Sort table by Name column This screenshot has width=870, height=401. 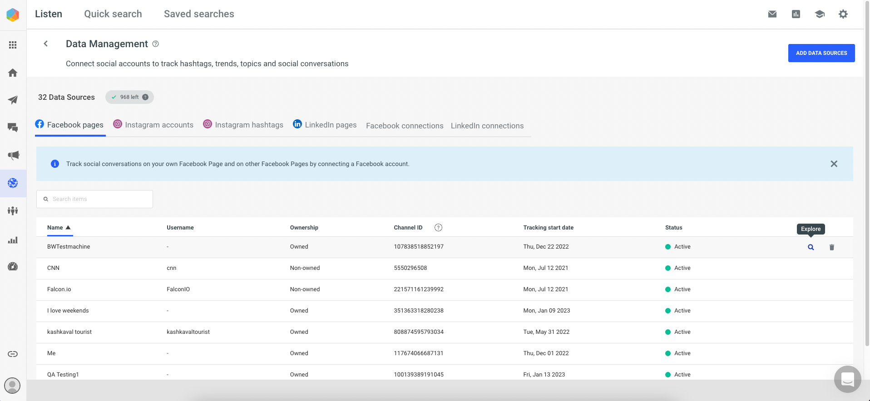click(59, 228)
